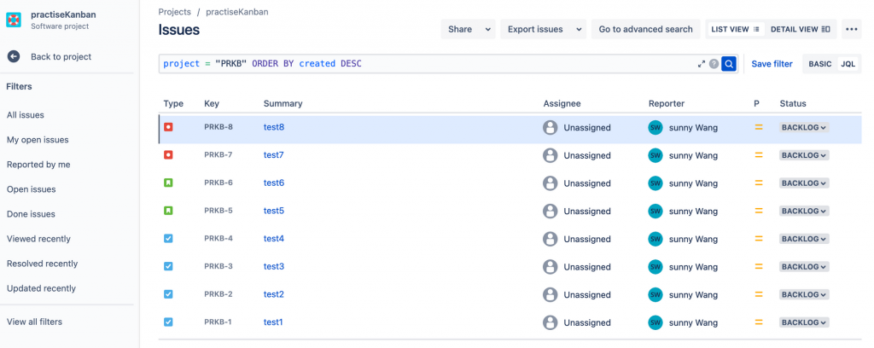Click inside the JQL query input field
This screenshot has width=874, height=348.
tap(427, 64)
